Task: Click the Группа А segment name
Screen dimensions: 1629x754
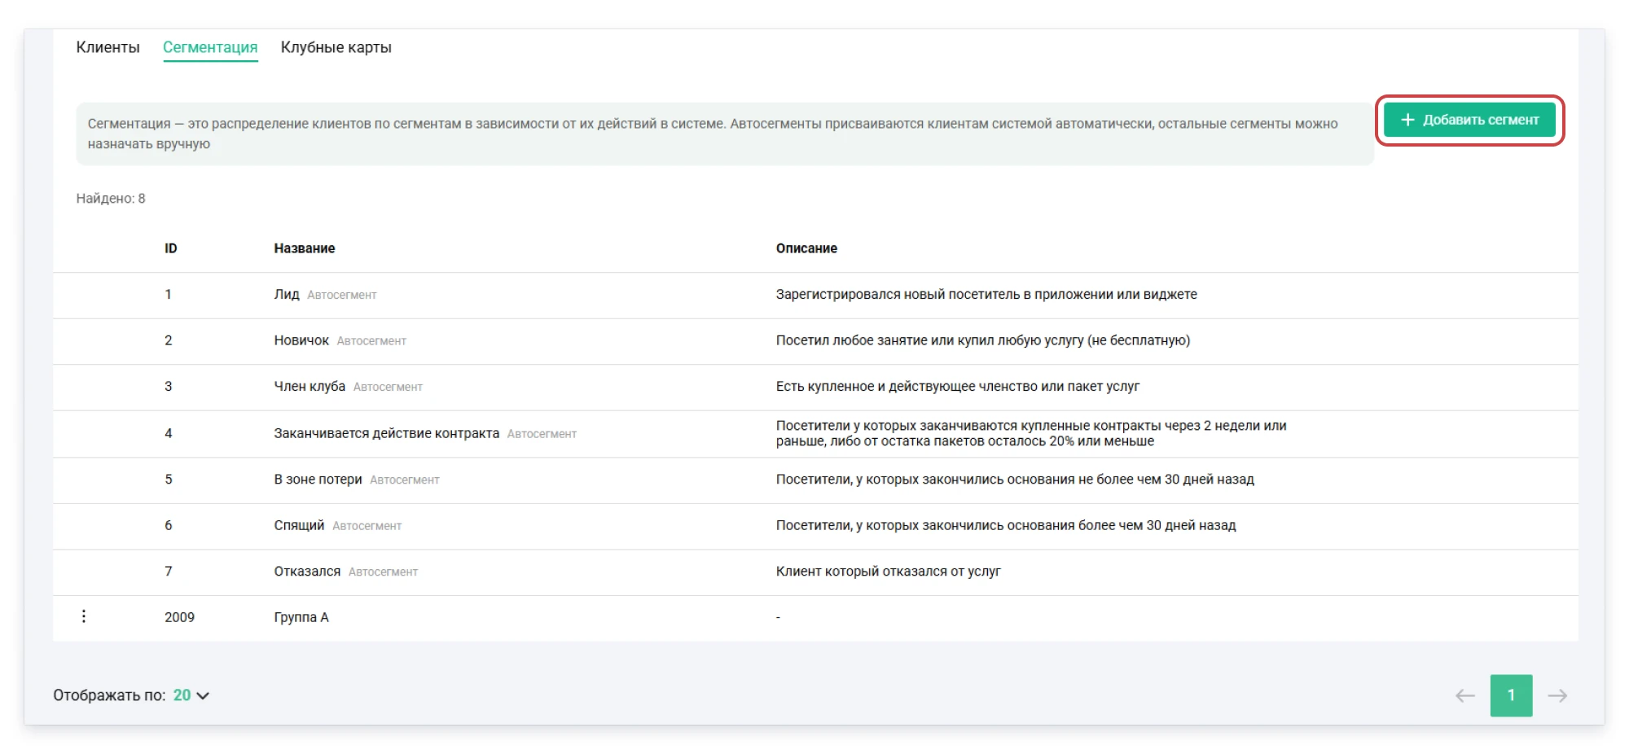Action: 301,617
